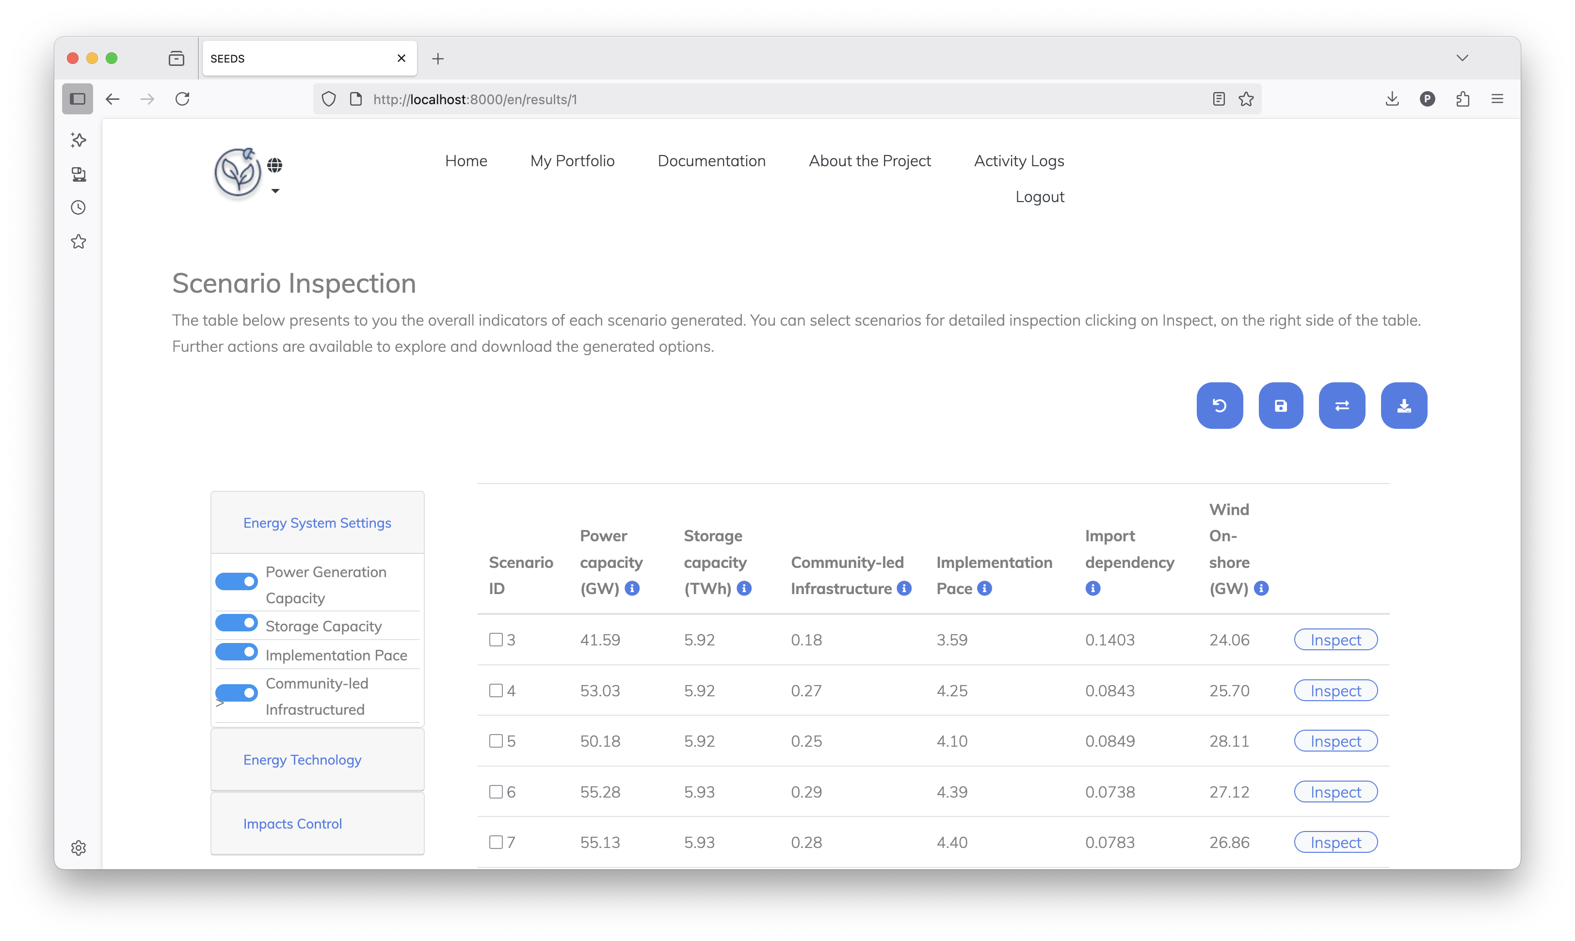Toggle the browser sidebar button
Image resolution: width=1575 pixels, height=941 pixels.
pyautogui.click(x=78, y=99)
